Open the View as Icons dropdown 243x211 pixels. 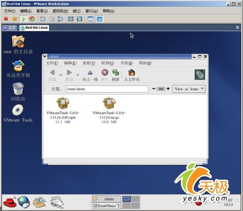[189, 89]
